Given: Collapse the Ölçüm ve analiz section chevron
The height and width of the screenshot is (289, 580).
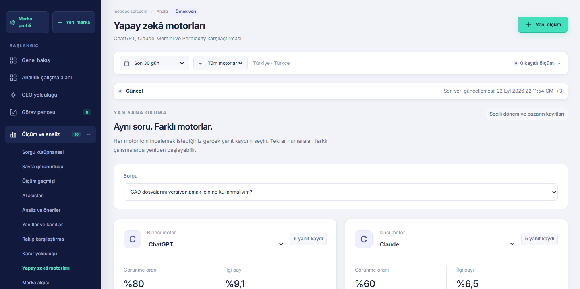Looking at the screenshot, I should click(x=89, y=134).
